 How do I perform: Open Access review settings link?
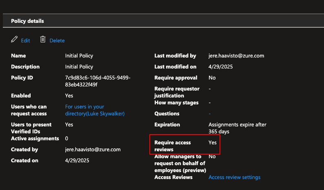234,177
